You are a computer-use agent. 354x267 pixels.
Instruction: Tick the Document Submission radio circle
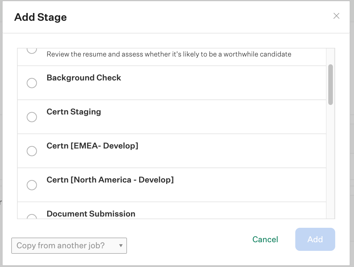click(x=32, y=217)
